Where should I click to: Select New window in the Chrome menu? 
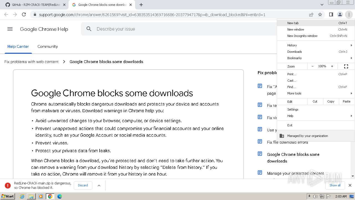(316, 29)
